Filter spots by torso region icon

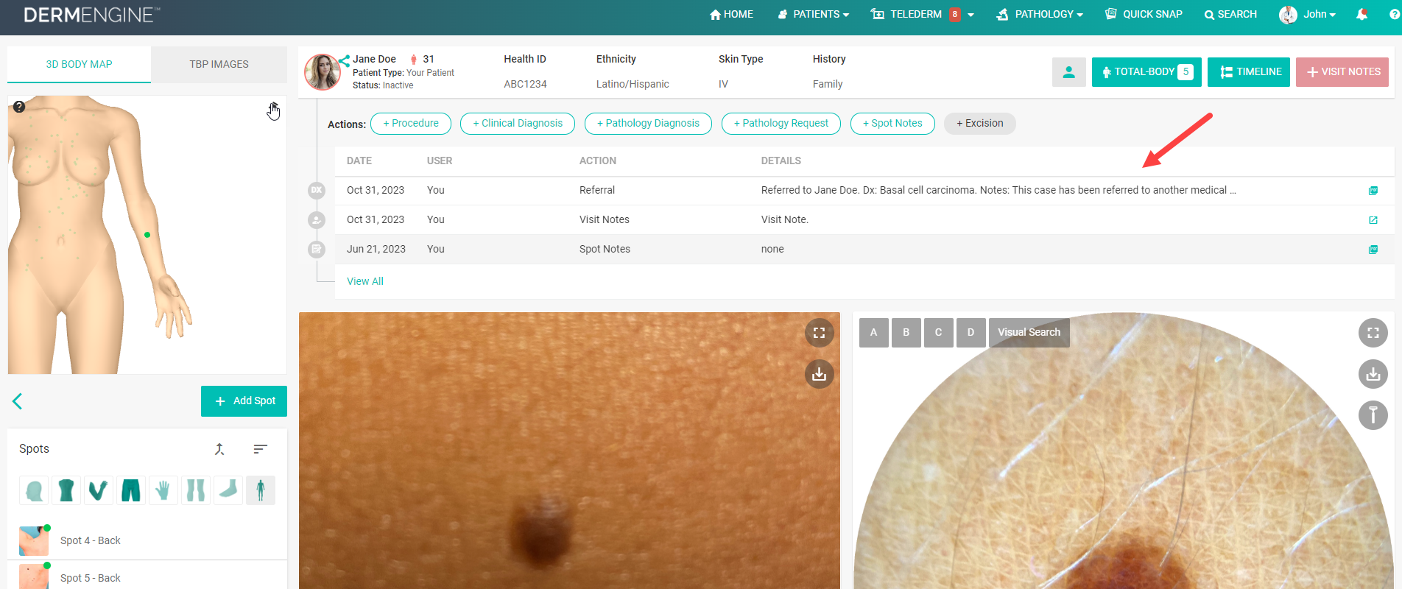pos(66,490)
